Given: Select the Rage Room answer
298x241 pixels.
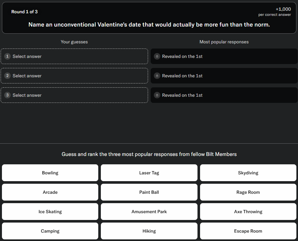Looking at the screenshot, I should 248,192.
